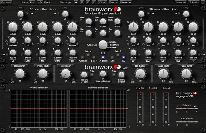Toggle the Solo S button

[118, 55]
